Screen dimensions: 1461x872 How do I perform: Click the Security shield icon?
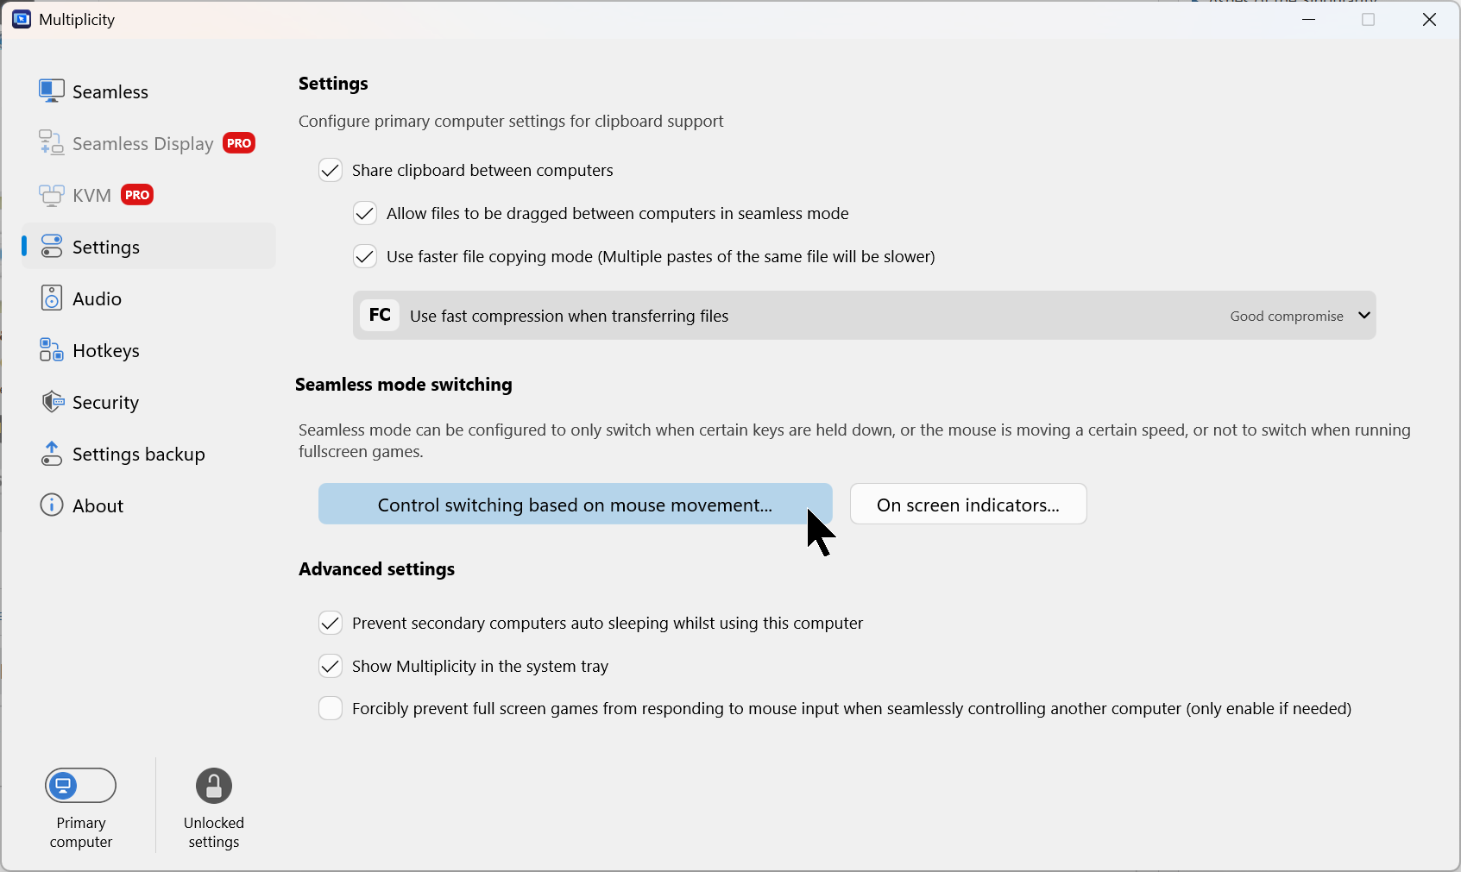pyautogui.click(x=52, y=402)
